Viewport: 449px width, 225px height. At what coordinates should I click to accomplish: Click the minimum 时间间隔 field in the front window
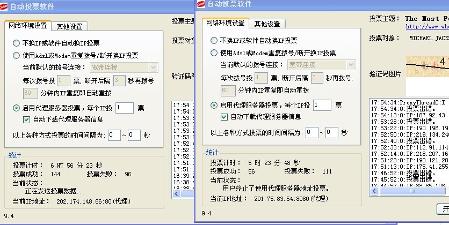(312, 132)
